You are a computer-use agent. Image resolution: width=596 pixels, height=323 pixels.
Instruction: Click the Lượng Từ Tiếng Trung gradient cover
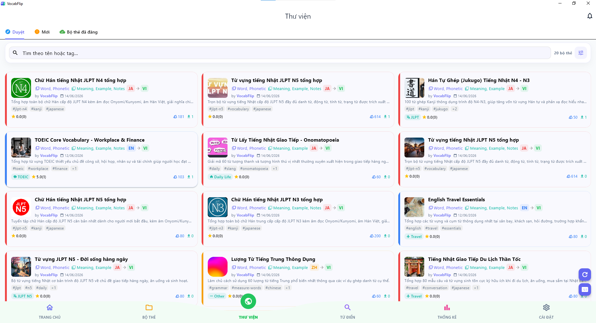[218, 267]
